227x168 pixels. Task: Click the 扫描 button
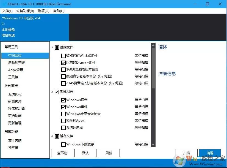(186, 153)
